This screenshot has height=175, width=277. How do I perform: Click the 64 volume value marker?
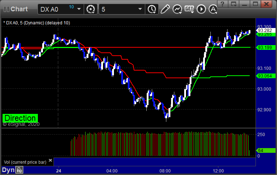coord(266,151)
